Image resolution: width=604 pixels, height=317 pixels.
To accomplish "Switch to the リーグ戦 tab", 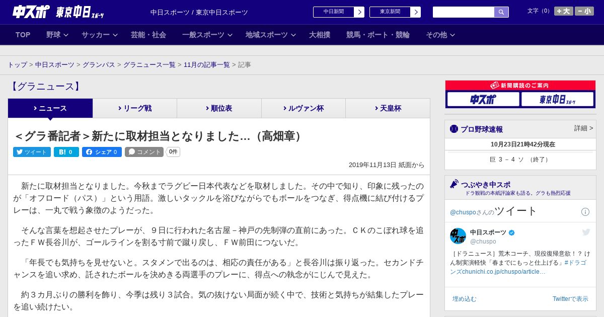I will (135, 108).
